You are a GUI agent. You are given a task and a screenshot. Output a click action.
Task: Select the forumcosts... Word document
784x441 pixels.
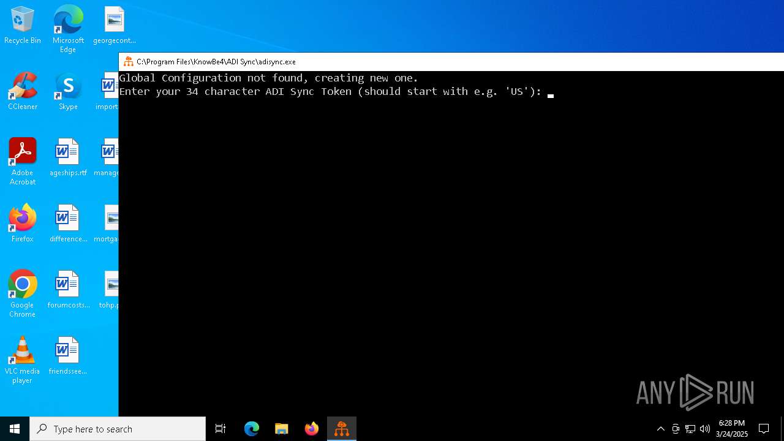(x=68, y=290)
